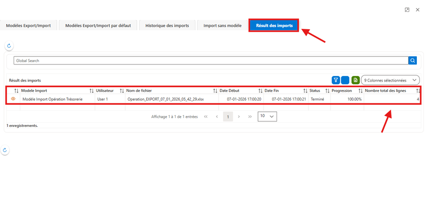Screen dimensions: 428x201
Task: Go to the first page using the double left arrow
Action: [206, 116]
